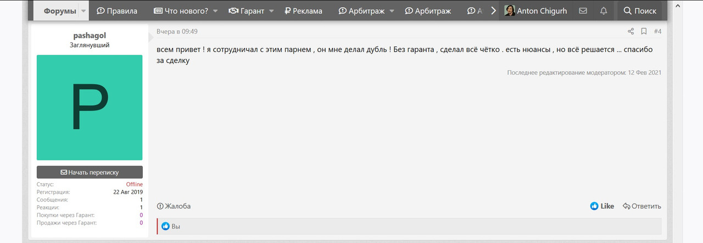Open the notifications bell icon

coord(604,11)
